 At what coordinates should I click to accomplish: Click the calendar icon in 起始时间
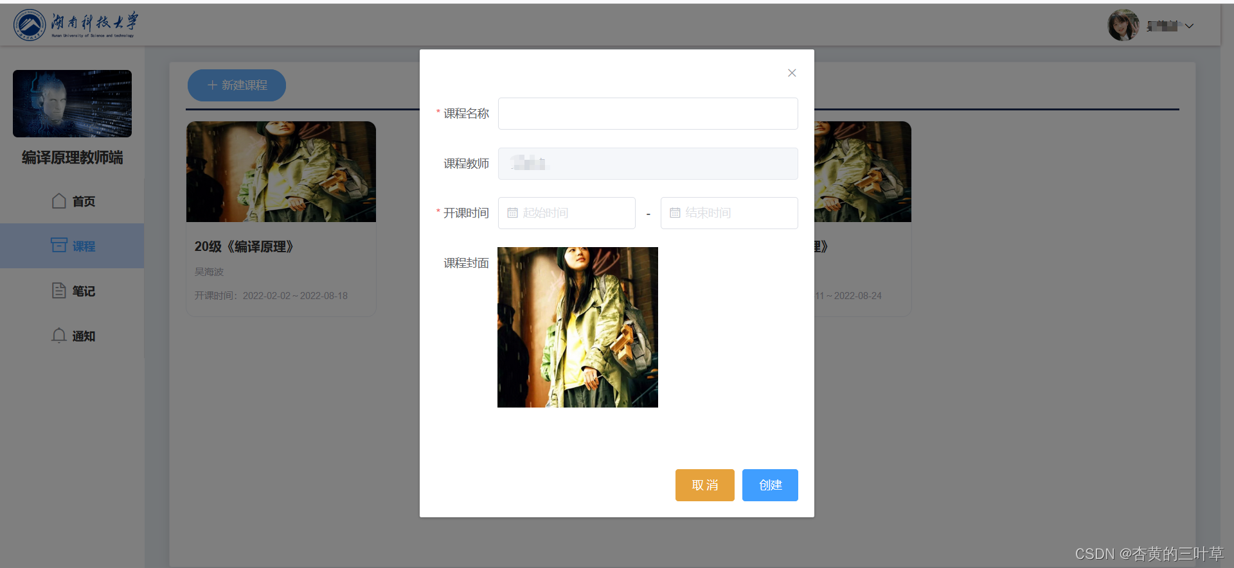pos(512,213)
